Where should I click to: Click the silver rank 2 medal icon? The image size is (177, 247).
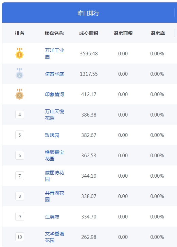[x=19, y=74]
